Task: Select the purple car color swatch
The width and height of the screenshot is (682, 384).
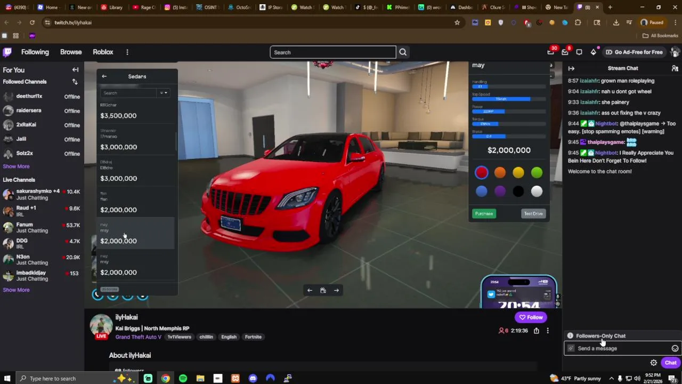Action: tap(500, 191)
